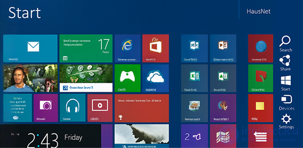Open the Camera tile in purple
The height and width of the screenshot is (148, 303).
coord(46,108)
